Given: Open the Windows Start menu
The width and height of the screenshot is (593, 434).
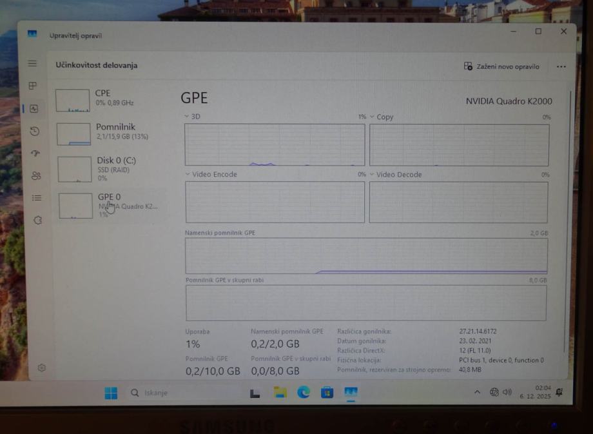Looking at the screenshot, I should pos(111,393).
